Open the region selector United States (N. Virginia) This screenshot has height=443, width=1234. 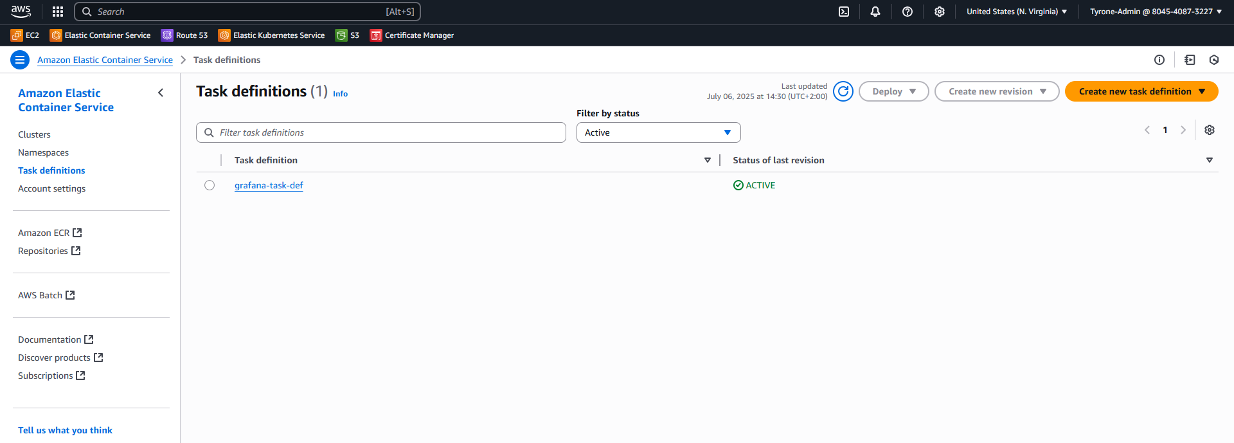(x=1016, y=12)
